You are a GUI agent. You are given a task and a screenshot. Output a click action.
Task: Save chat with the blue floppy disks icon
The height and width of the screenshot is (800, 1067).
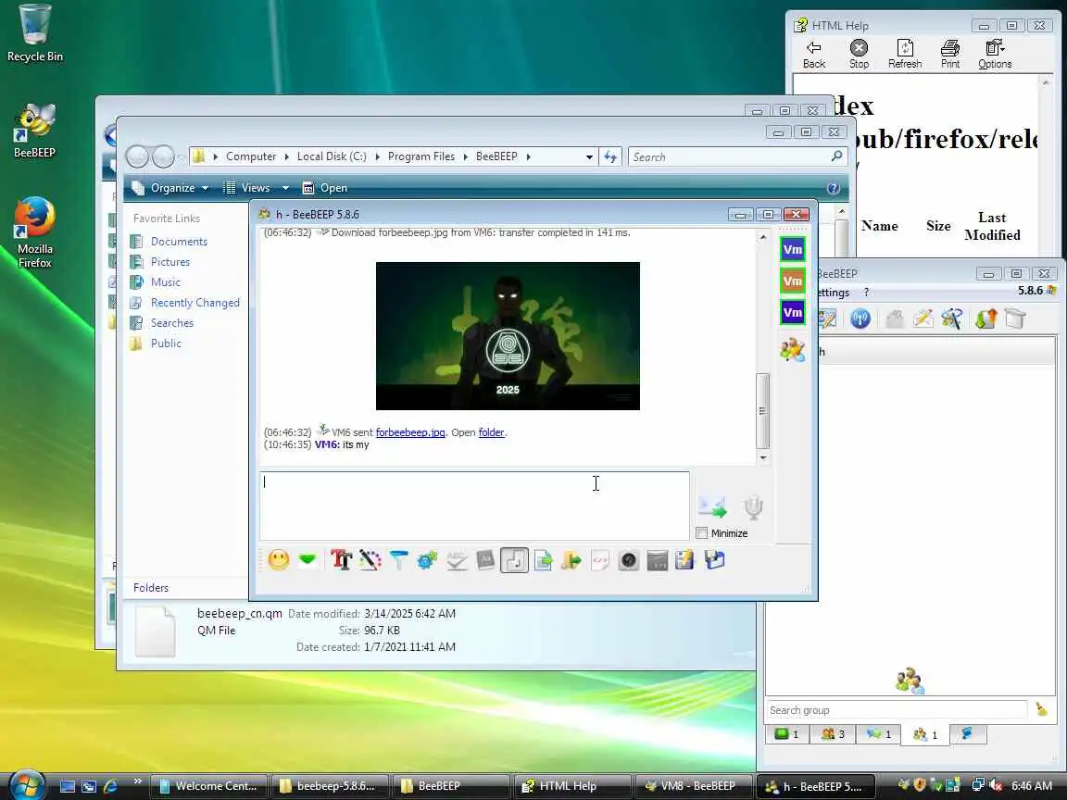pos(714,560)
